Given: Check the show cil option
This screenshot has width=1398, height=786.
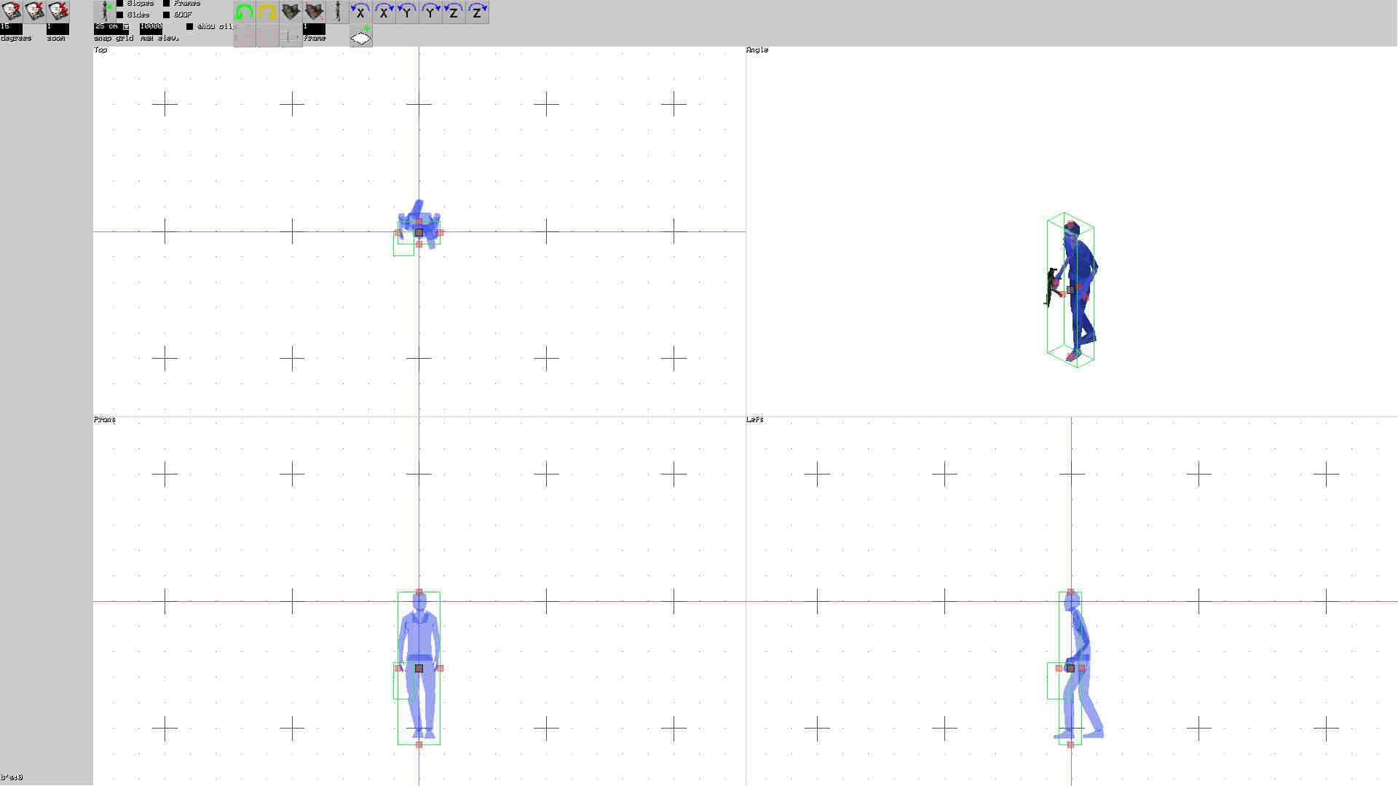Looking at the screenshot, I should 191,26.
